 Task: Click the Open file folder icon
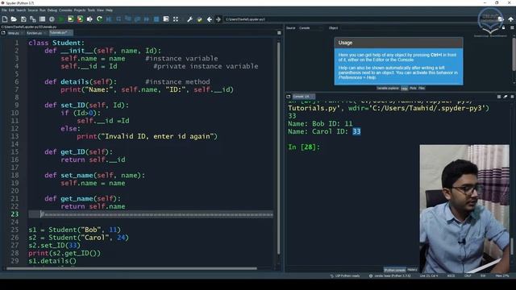click(x=14, y=19)
